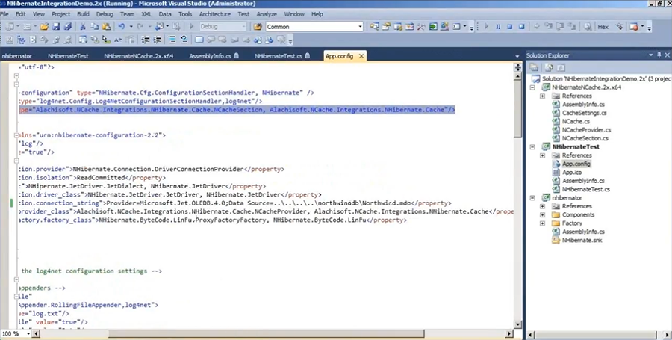
Task: Click the Decrease Indent icon
Action: 146,40
